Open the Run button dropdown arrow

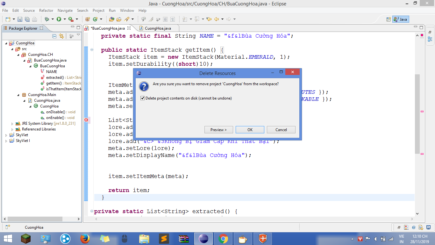pyautogui.click(x=64, y=19)
